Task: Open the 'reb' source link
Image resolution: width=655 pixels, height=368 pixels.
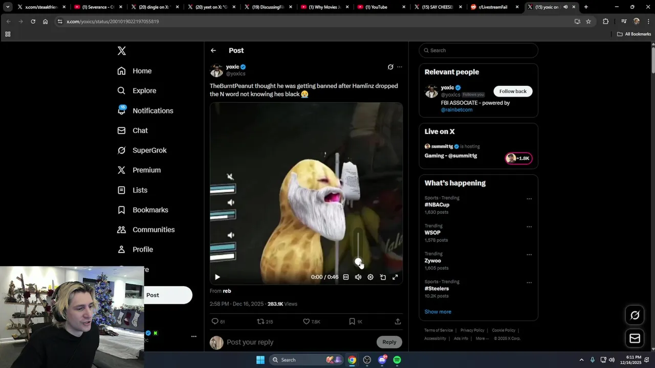Action: point(227,291)
